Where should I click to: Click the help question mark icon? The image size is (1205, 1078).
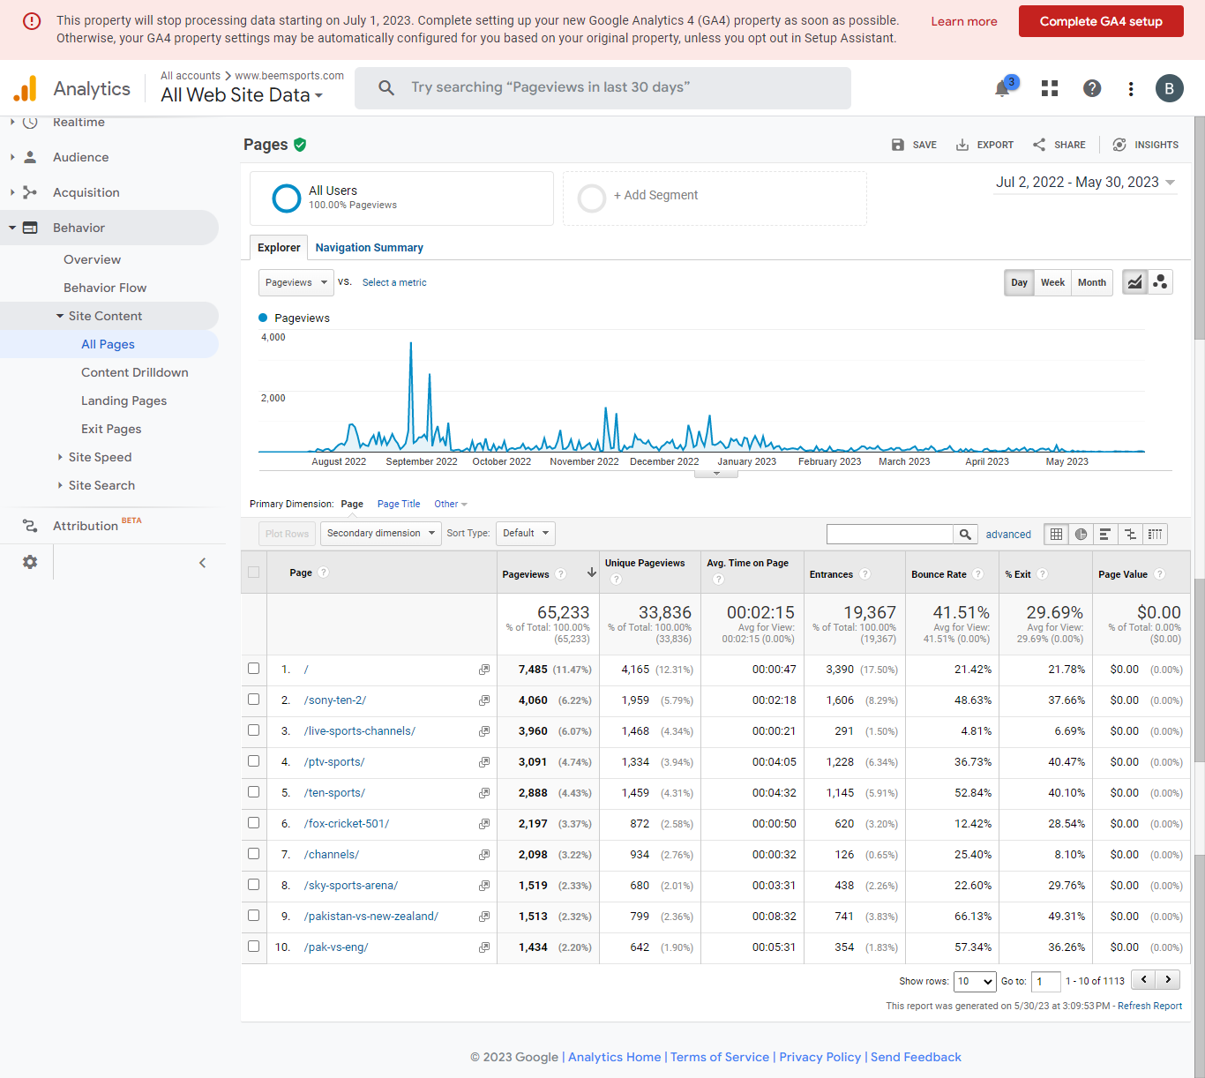pyautogui.click(x=1092, y=88)
